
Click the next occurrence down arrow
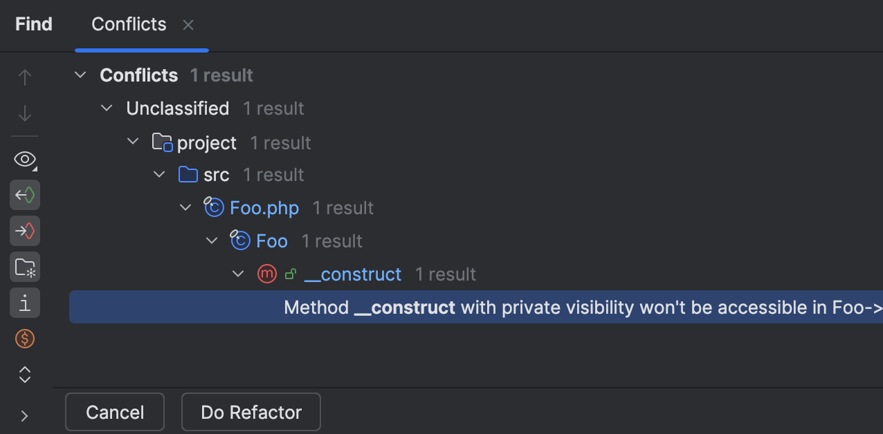click(x=25, y=113)
